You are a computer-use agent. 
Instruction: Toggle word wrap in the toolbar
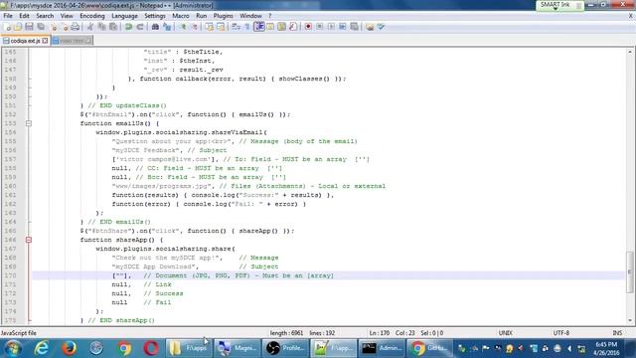tap(236, 27)
